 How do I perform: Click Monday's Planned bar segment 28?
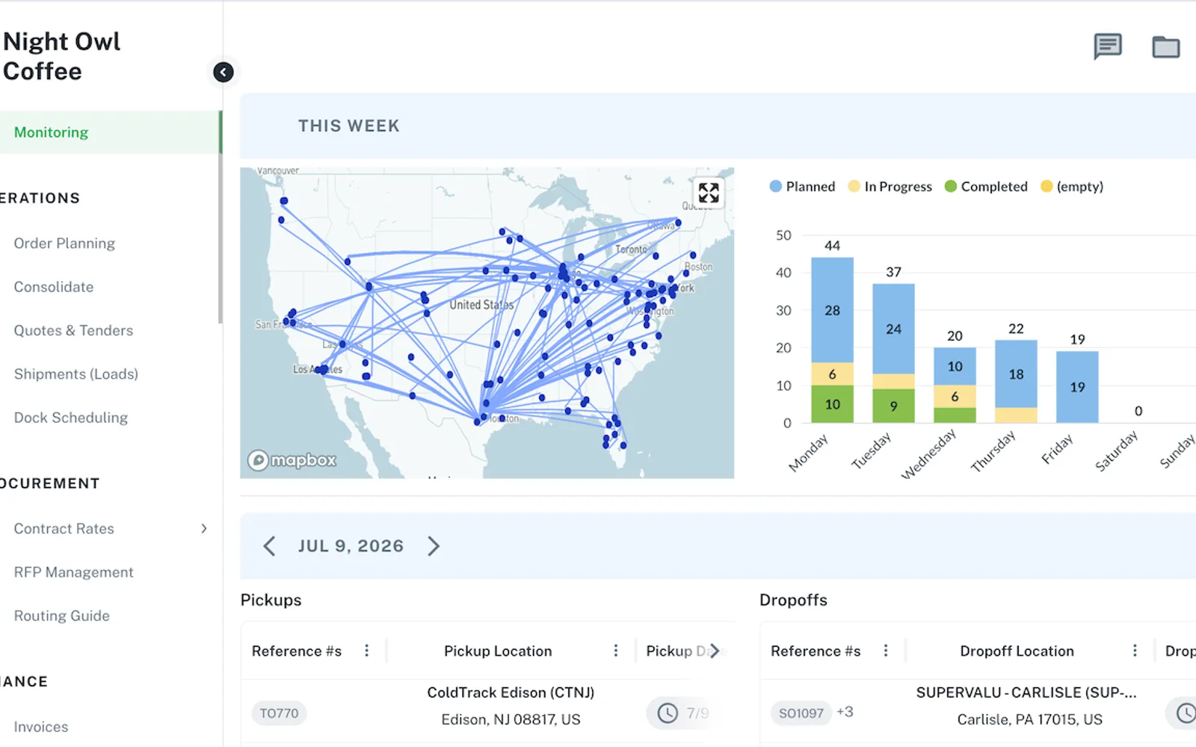coord(832,310)
